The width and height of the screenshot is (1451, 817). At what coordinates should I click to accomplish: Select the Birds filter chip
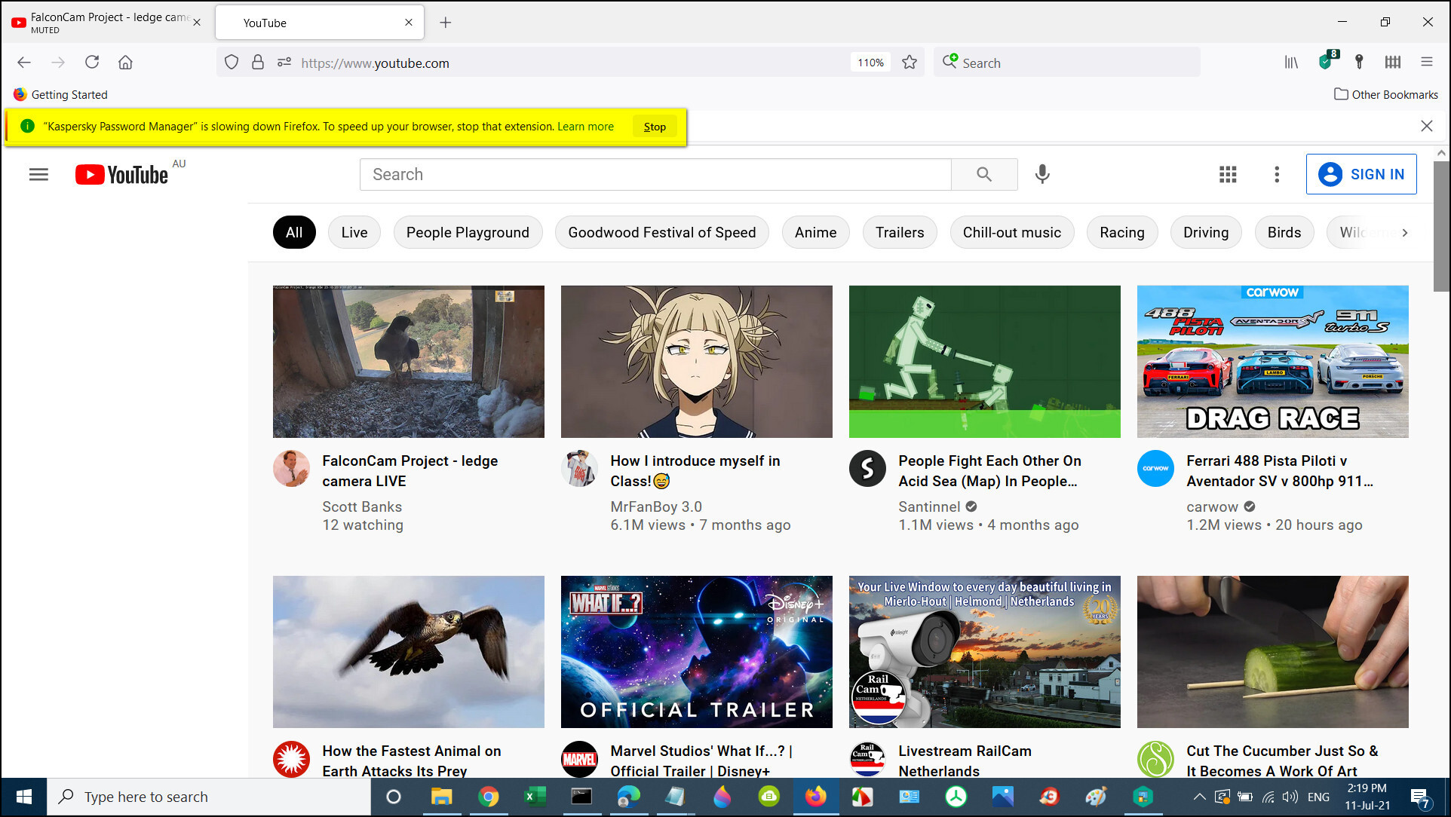1284,233
